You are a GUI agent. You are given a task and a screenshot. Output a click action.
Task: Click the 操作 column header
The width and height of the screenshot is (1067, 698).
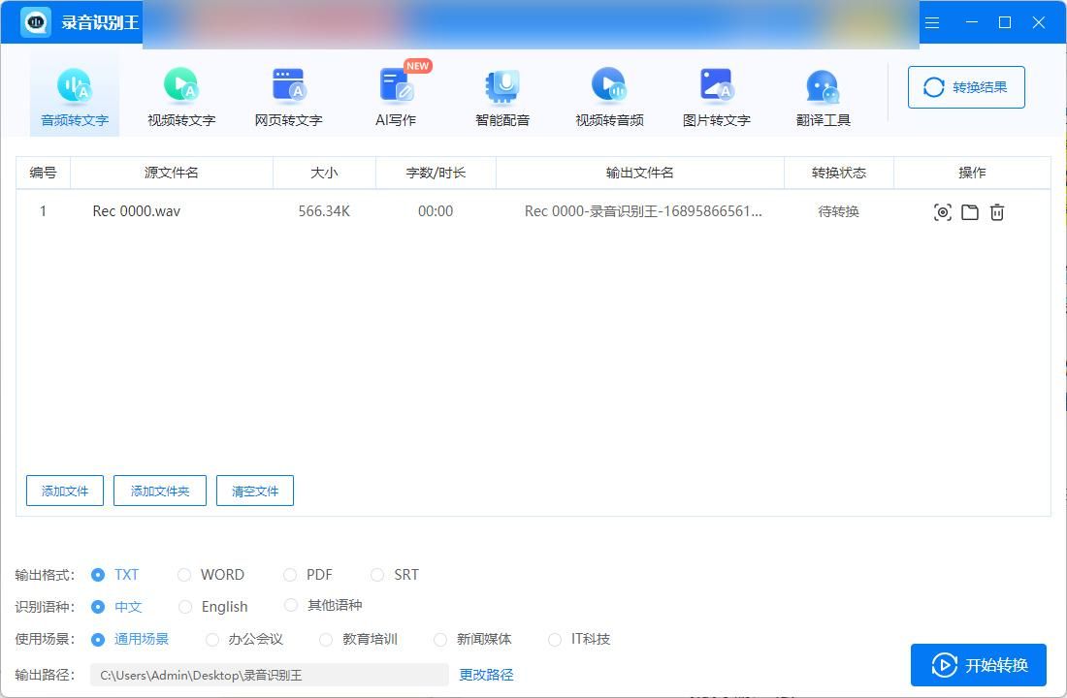click(972, 173)
